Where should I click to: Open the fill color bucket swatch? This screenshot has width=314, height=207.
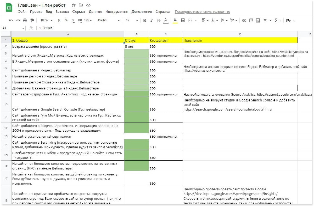point(175,20)
